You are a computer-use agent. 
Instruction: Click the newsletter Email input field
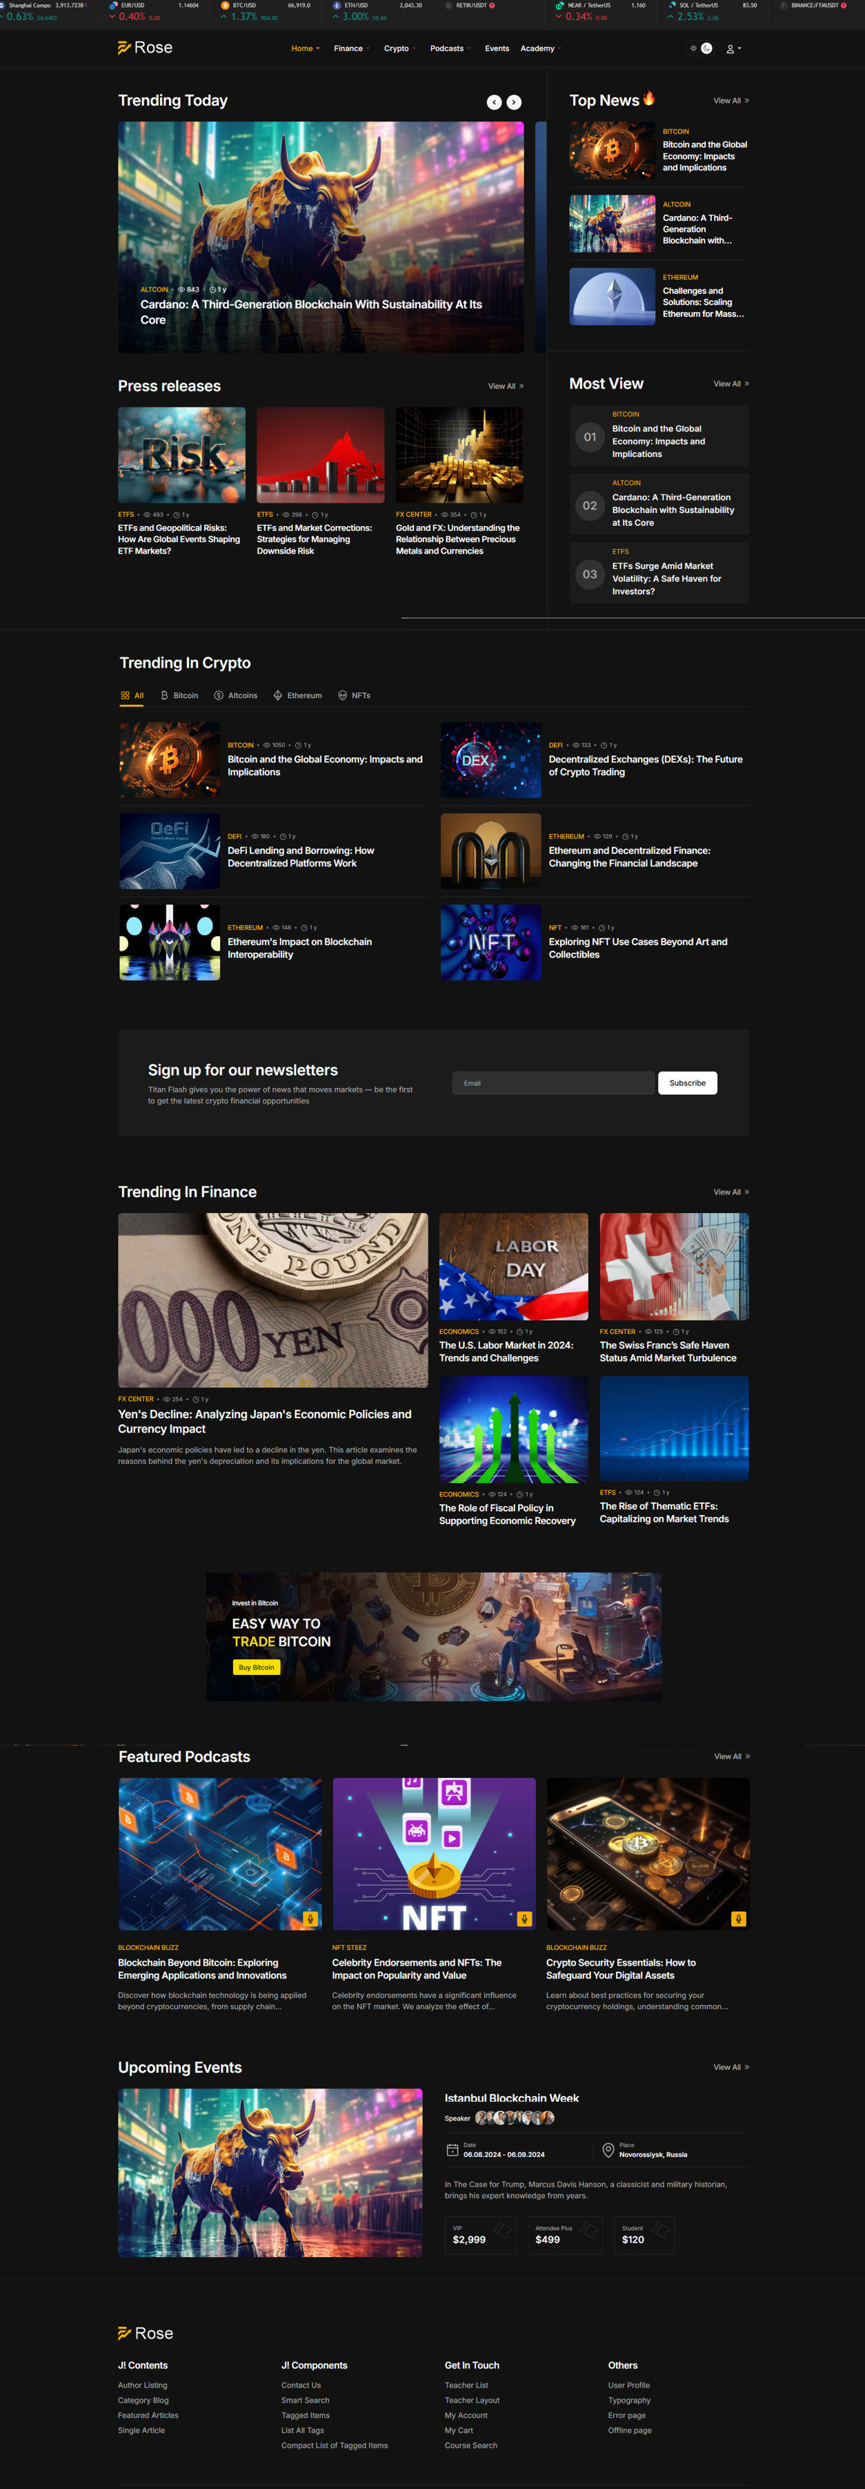click(553, 1083)
